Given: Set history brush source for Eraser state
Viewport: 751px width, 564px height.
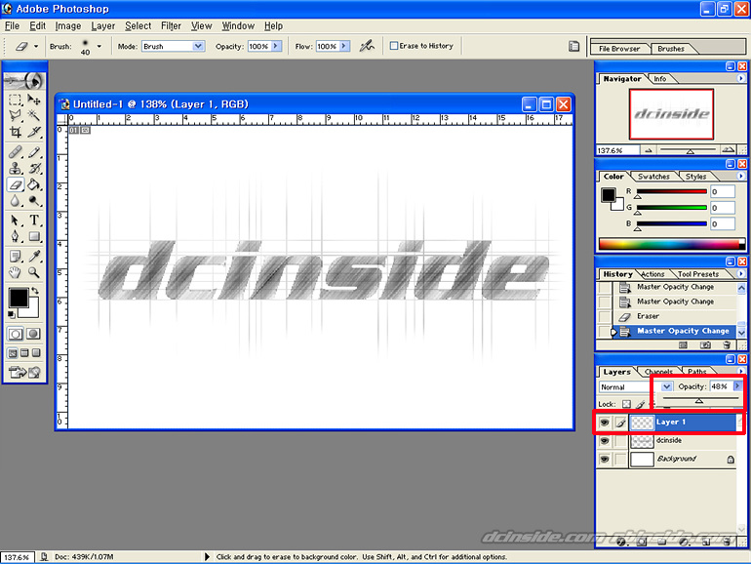Looking at the screenshot, I should pos(605,316).
